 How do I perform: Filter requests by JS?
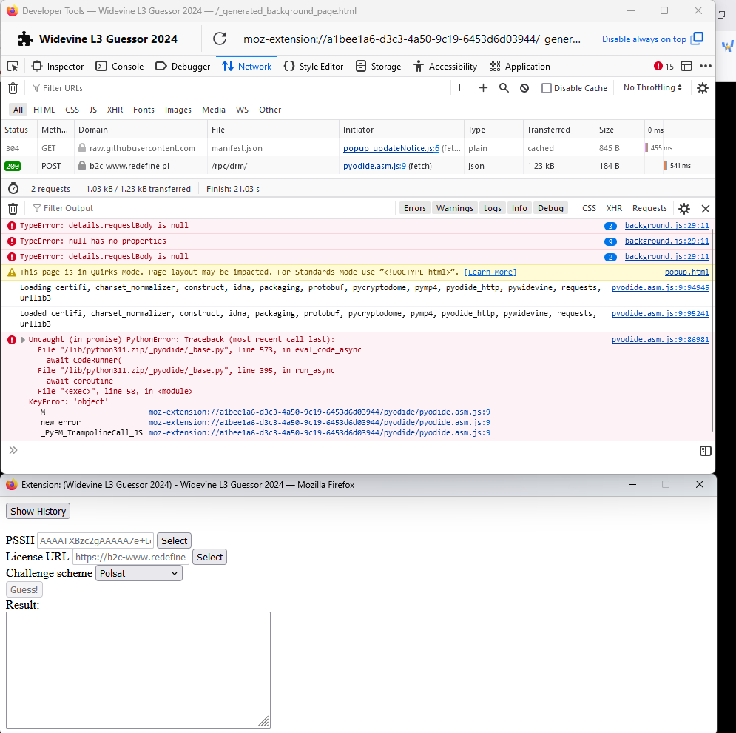click(93, 110)
